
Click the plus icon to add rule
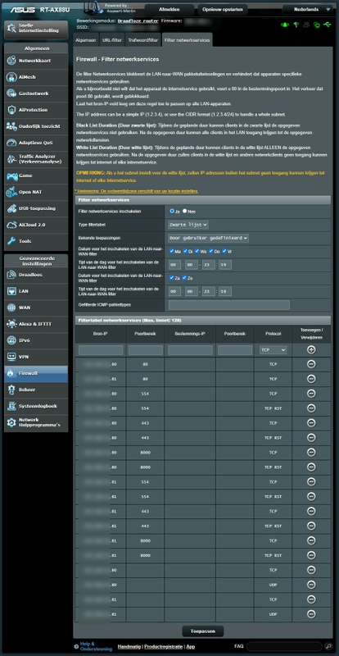tap(311, 350)
